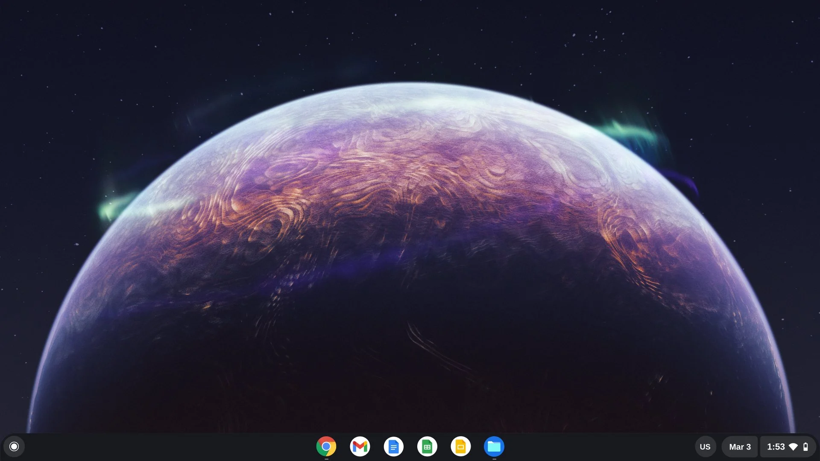Open Google Docs

[394, 446]
